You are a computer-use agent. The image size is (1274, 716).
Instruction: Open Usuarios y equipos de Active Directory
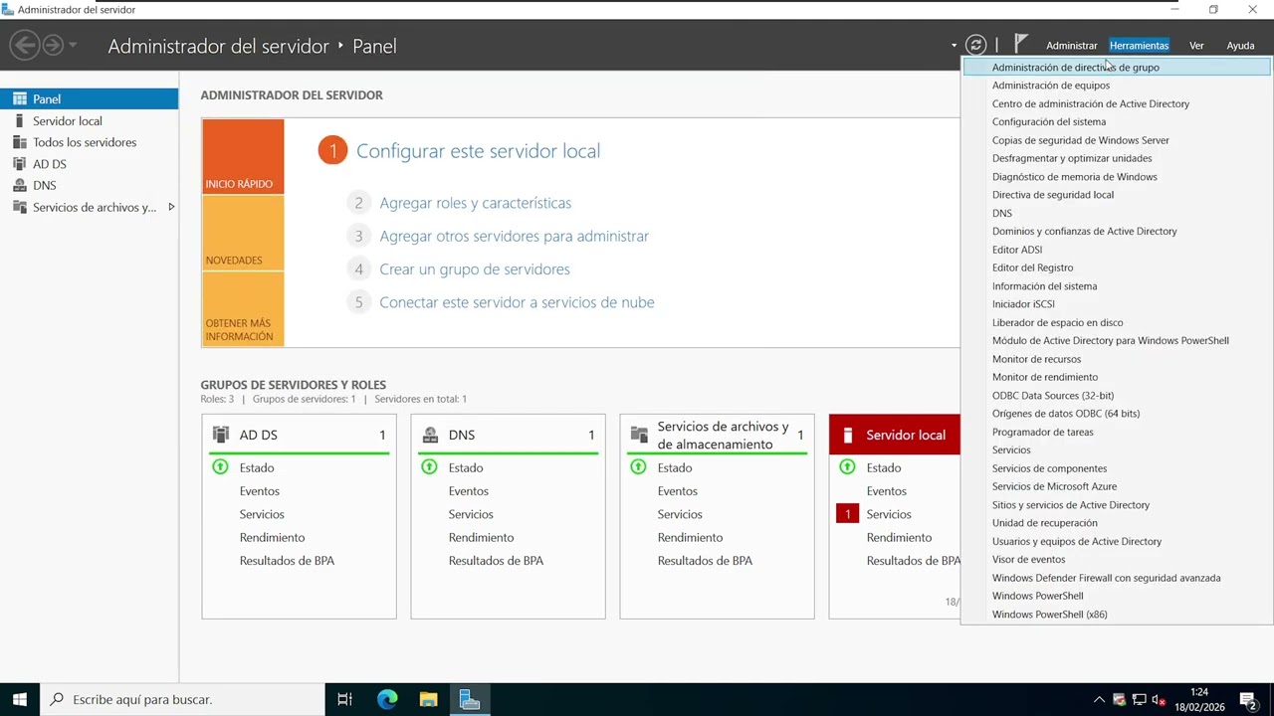1117,541
